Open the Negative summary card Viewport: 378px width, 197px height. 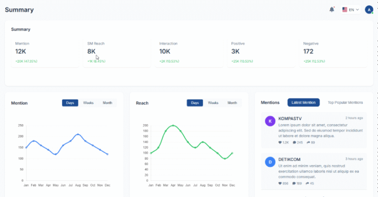(333, 52)
